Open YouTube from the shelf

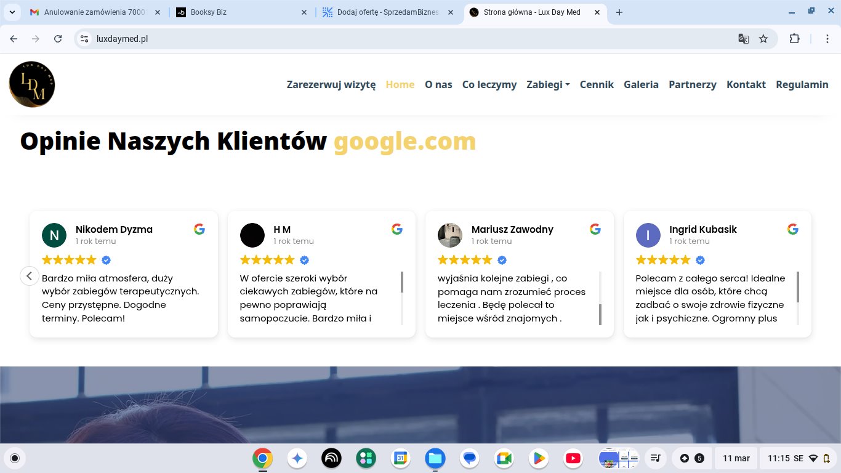tap(573, 458)
